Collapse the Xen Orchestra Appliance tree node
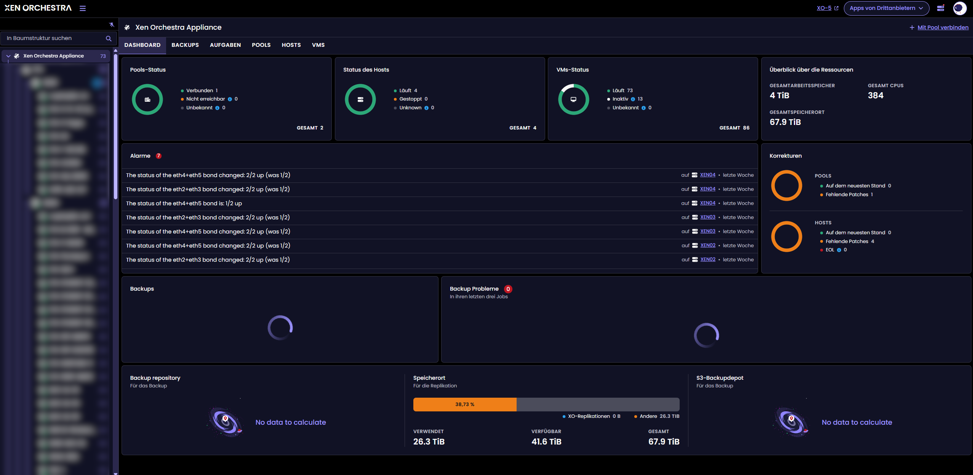This screenshot has height=475, width=973. coord(8,56)
